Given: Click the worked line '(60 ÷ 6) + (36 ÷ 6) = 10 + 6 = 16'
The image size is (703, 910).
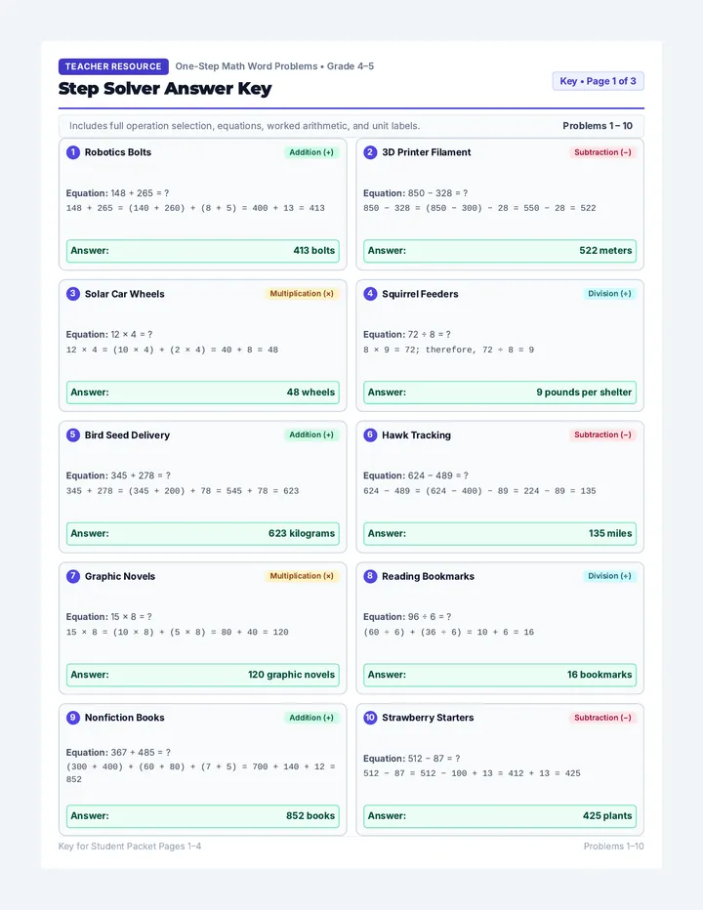Looking at the screenshot, I should click(449, 632).
